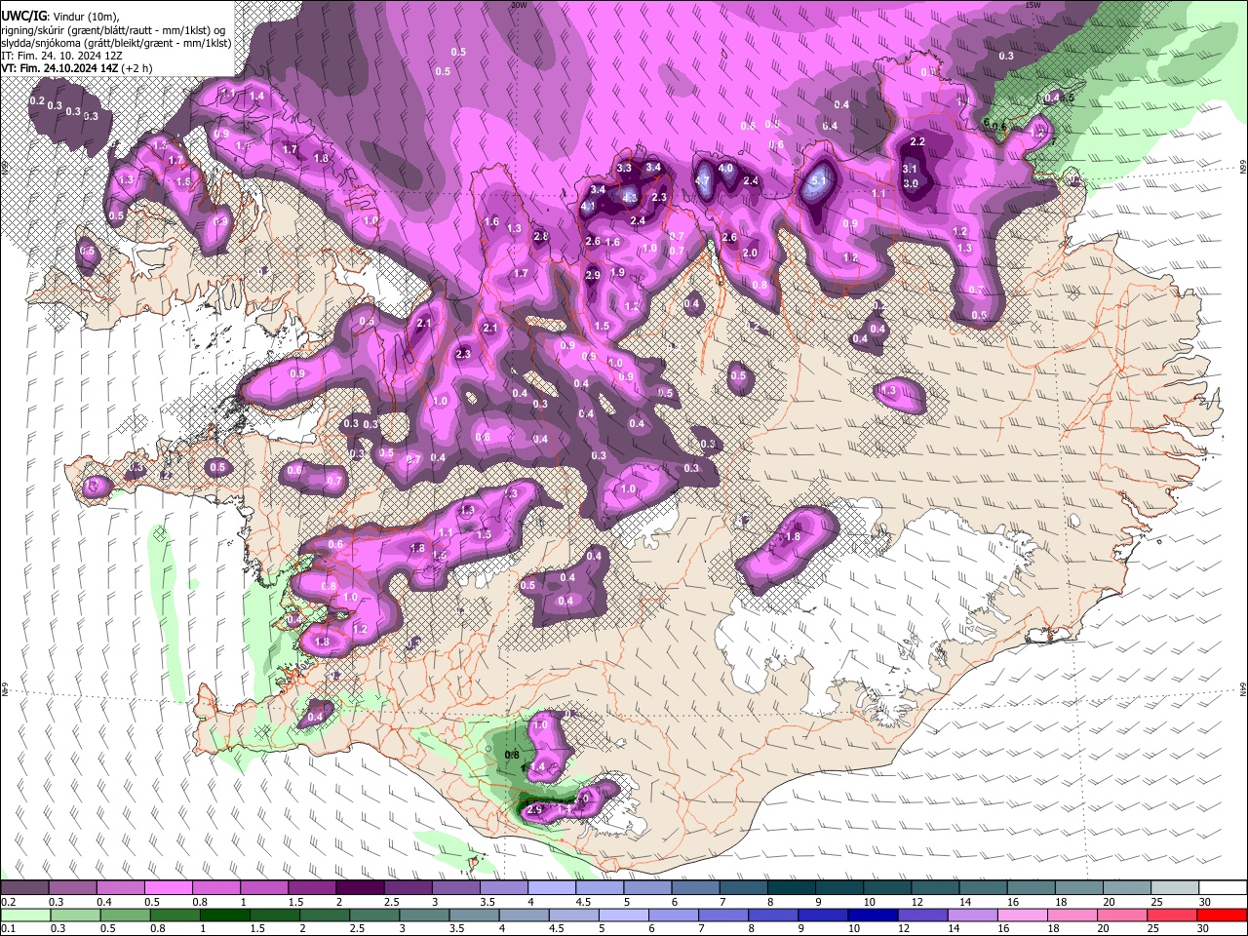Click the 'VT: Fim. 24.10.2024 14Z (+2 h)' line
The image size is (1248, 936).
click(x=77, y=68)
